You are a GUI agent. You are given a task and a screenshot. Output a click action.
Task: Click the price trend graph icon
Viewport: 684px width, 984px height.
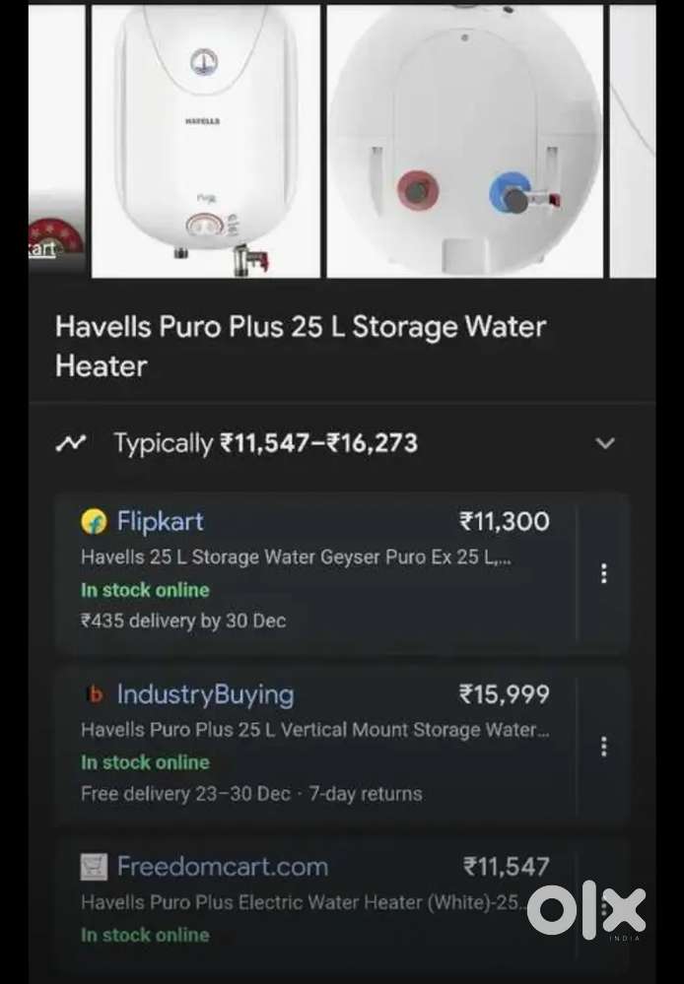(x=71, y=443)
